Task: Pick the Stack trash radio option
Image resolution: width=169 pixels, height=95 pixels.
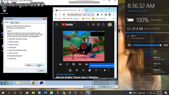Action: (x=11, y=47)
